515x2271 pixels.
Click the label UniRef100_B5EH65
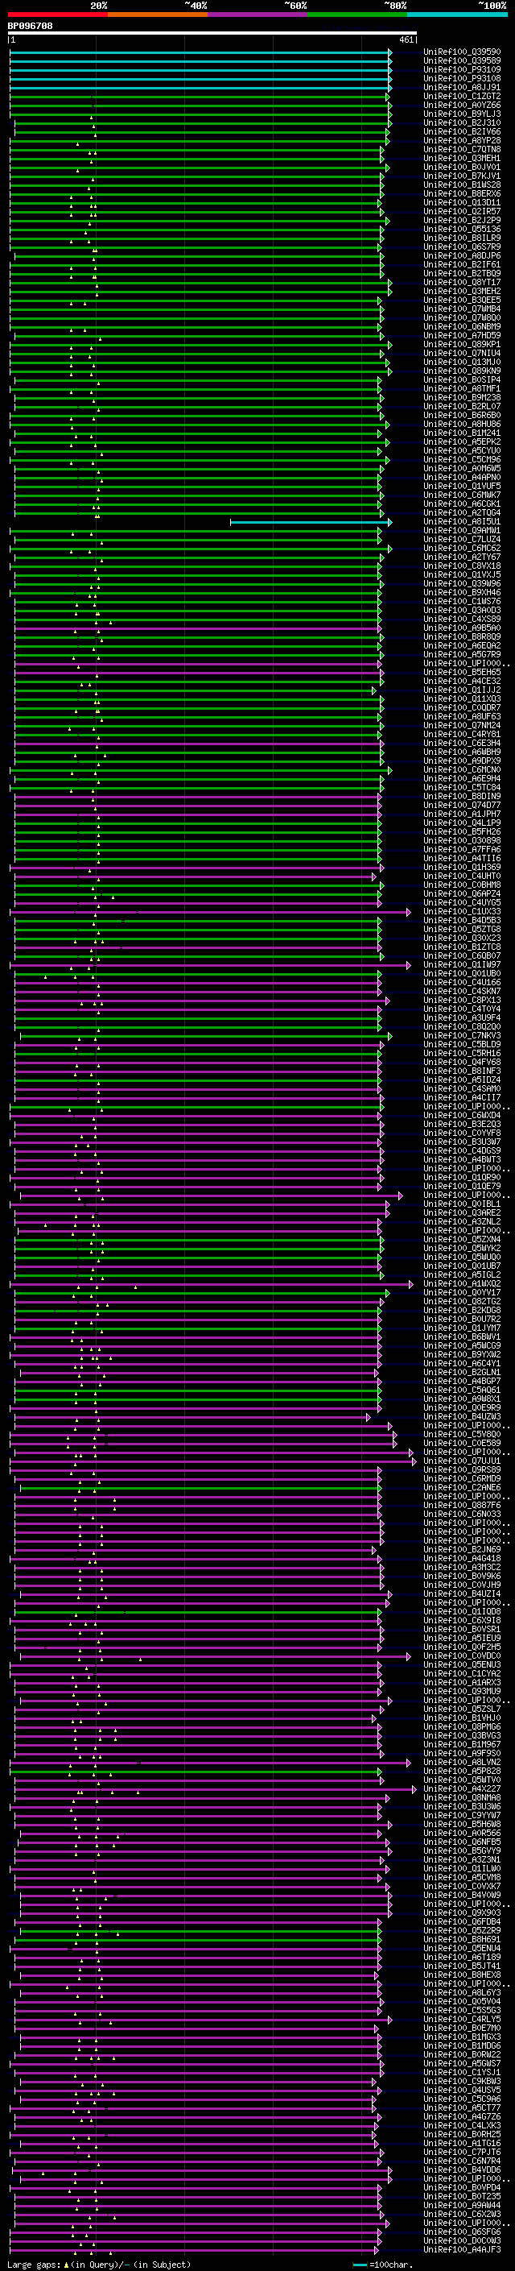coord(462,672)
